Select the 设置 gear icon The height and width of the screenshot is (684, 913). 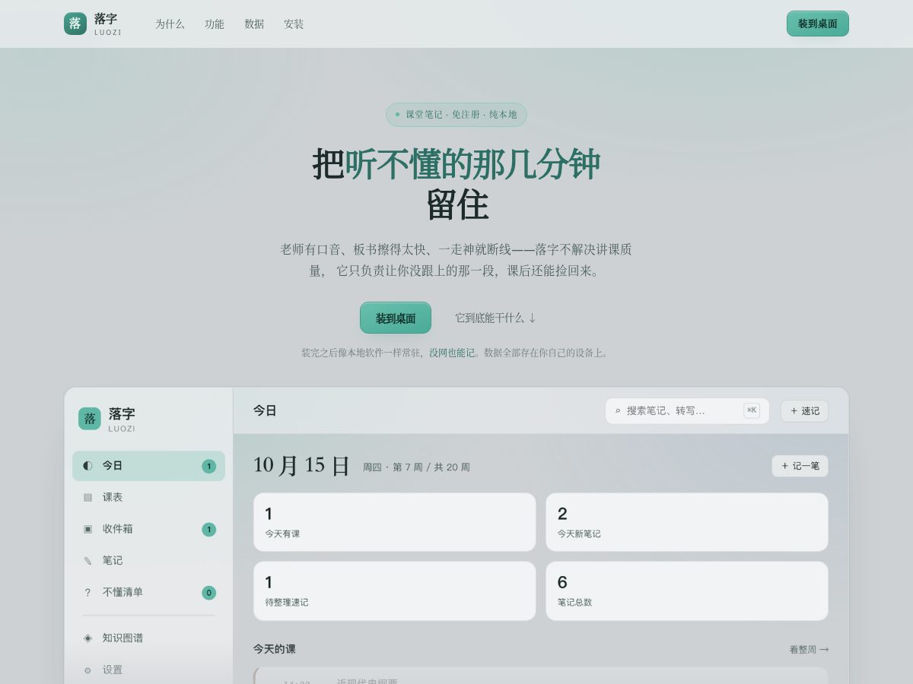pos(87,670)
